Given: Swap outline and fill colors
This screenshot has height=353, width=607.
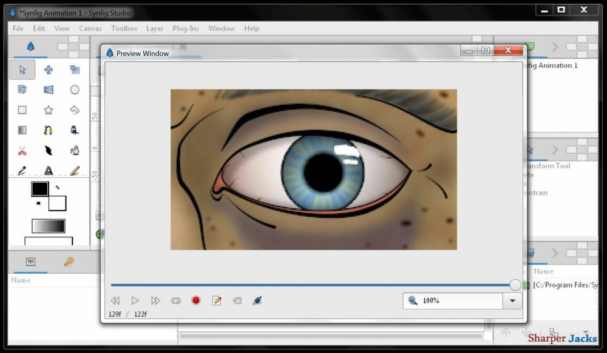Looking at the screenshot, I should (x=57, y=187).
